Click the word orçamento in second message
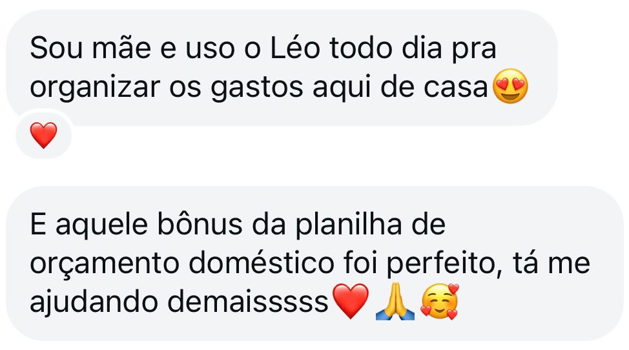Viewport: 629px width, 350px height. (105, 265)
